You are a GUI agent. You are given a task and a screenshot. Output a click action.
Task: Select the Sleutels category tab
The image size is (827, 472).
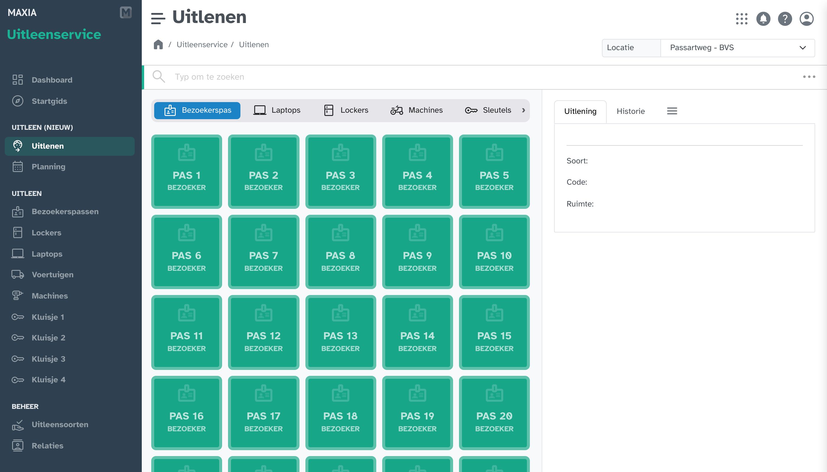pos(488,110)
